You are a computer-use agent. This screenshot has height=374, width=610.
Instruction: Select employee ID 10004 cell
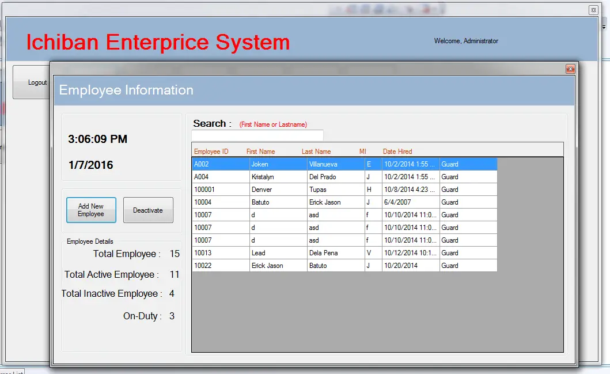[221, 202]
